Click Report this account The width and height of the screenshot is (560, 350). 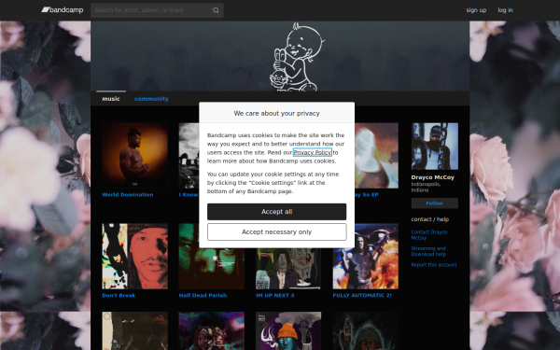coord(434,265)
